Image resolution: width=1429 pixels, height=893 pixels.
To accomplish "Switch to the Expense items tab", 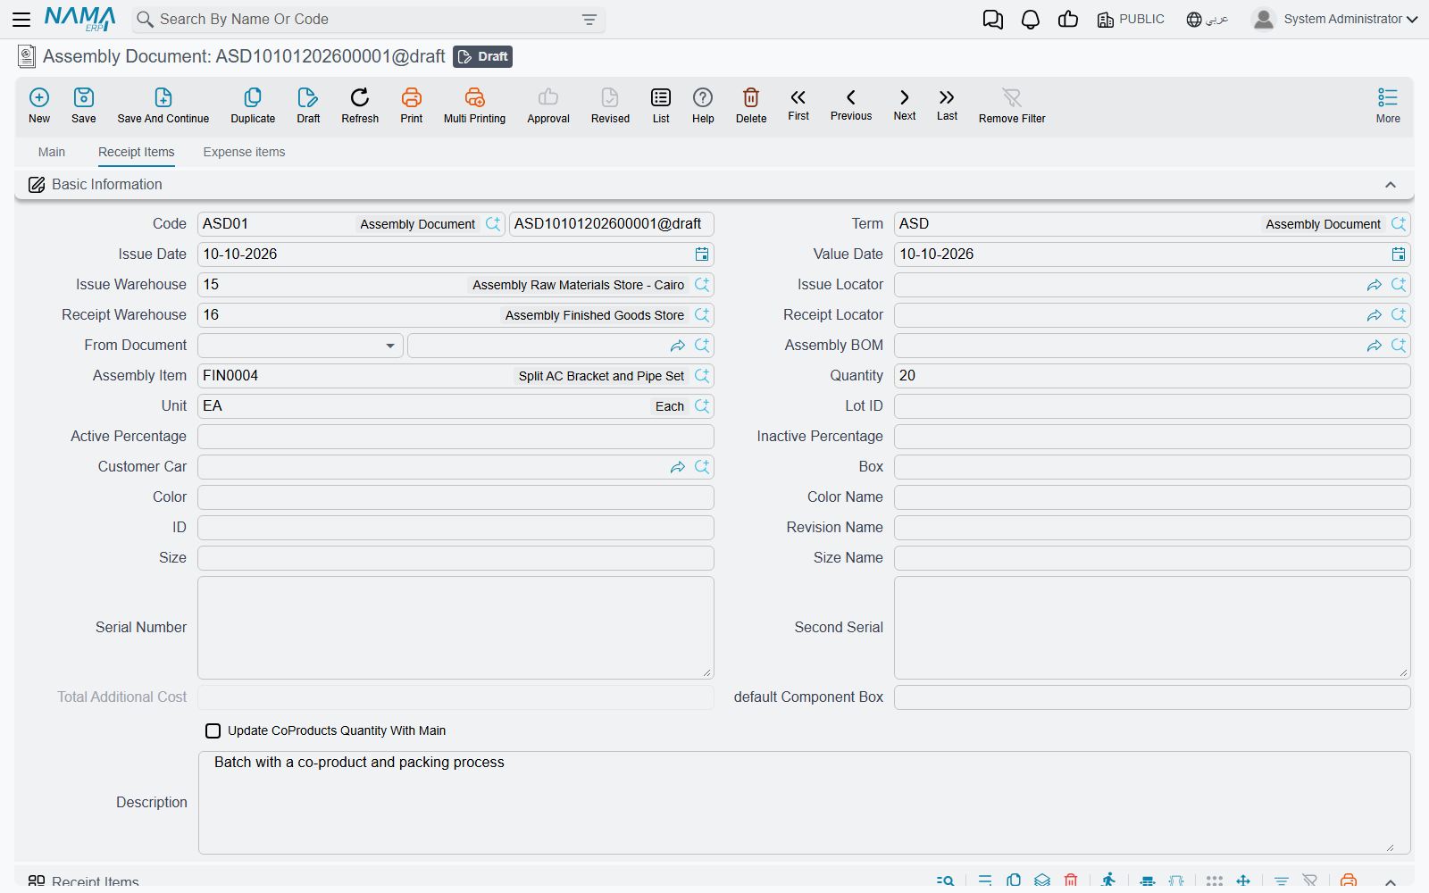I will (244, 152).
